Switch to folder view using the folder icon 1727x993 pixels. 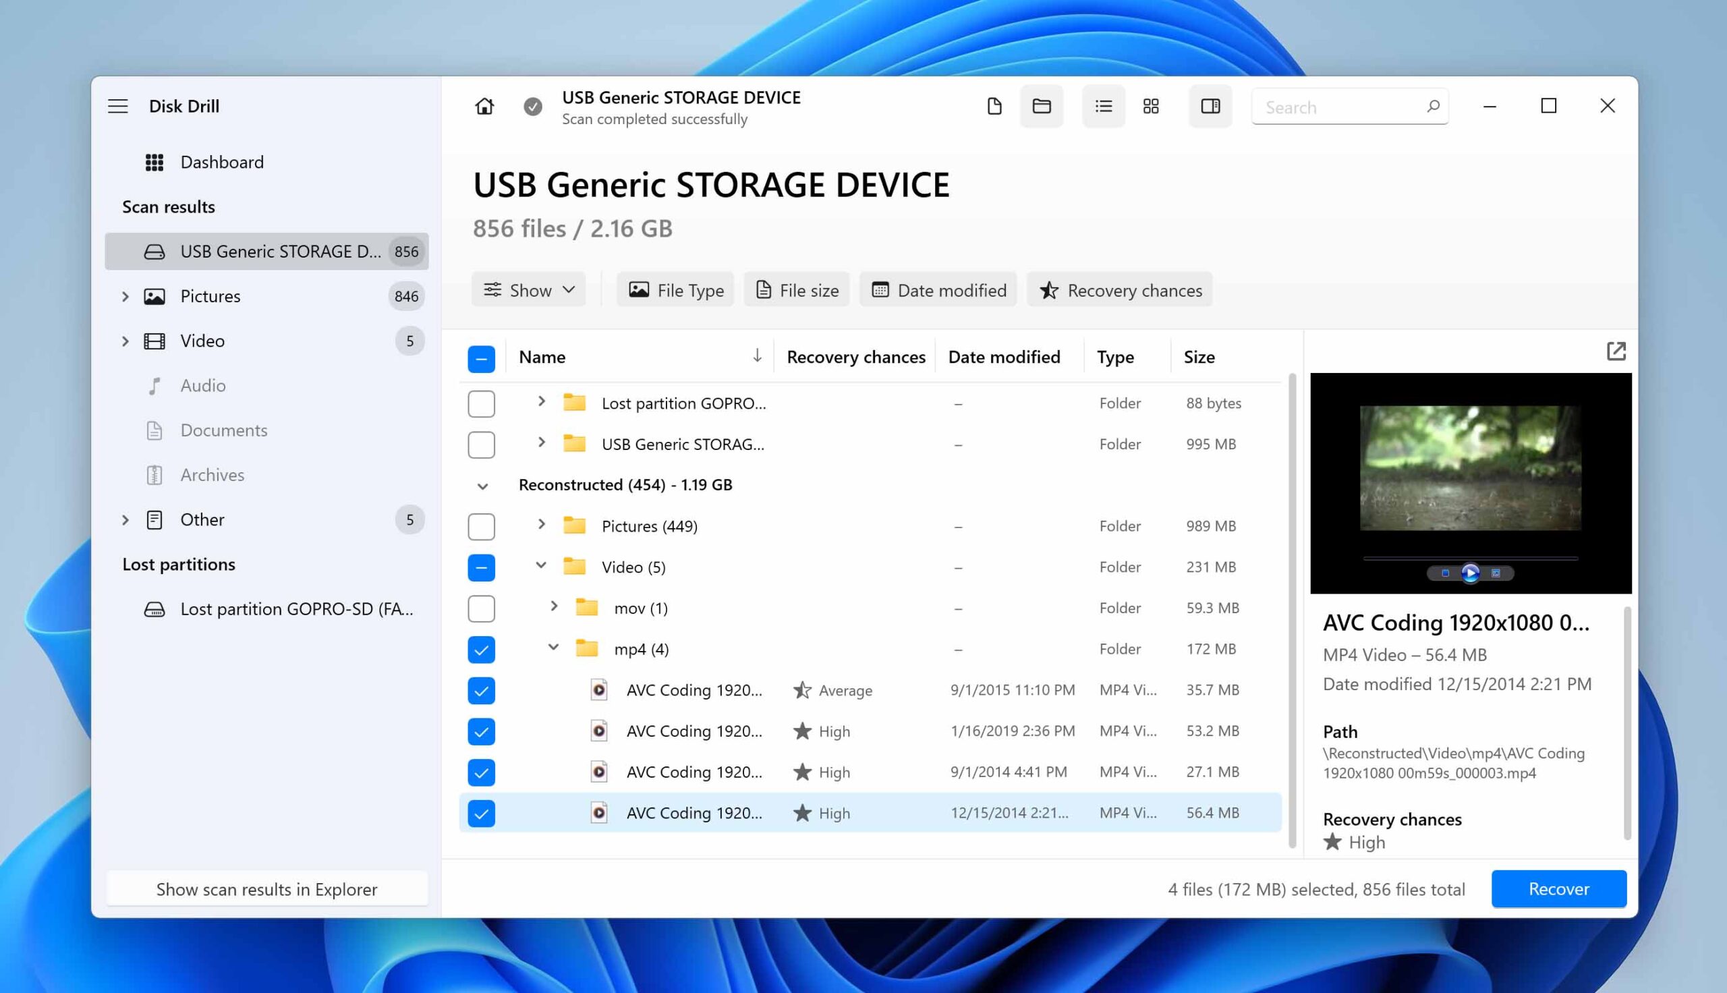(x=1041, y=107)
